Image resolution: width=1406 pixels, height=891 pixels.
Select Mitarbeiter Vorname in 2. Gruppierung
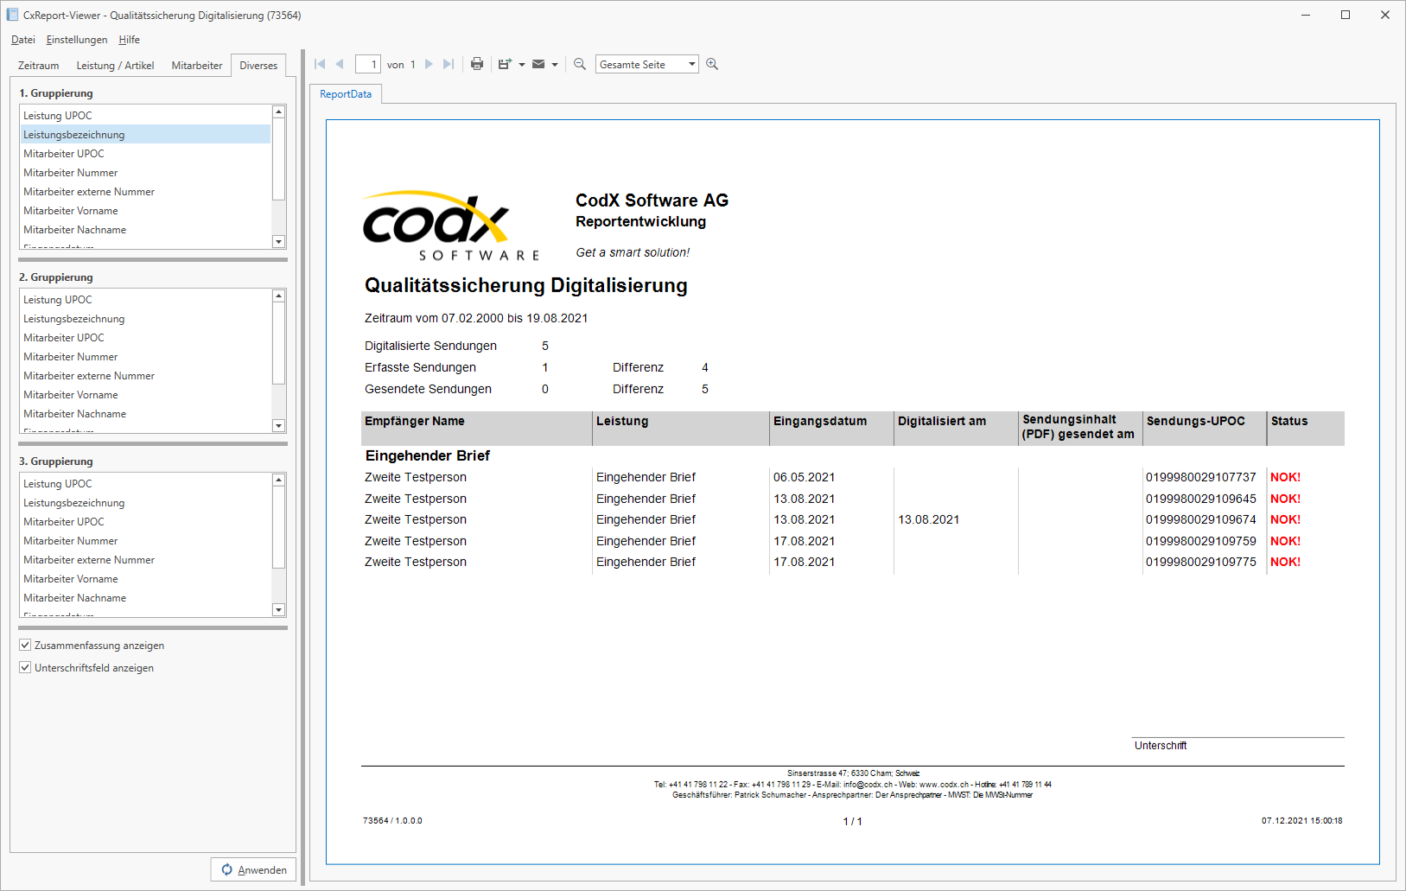pyautogui.click(x=145, y=395)
